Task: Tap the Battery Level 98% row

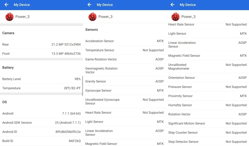Action: click(x=41, y=79)
